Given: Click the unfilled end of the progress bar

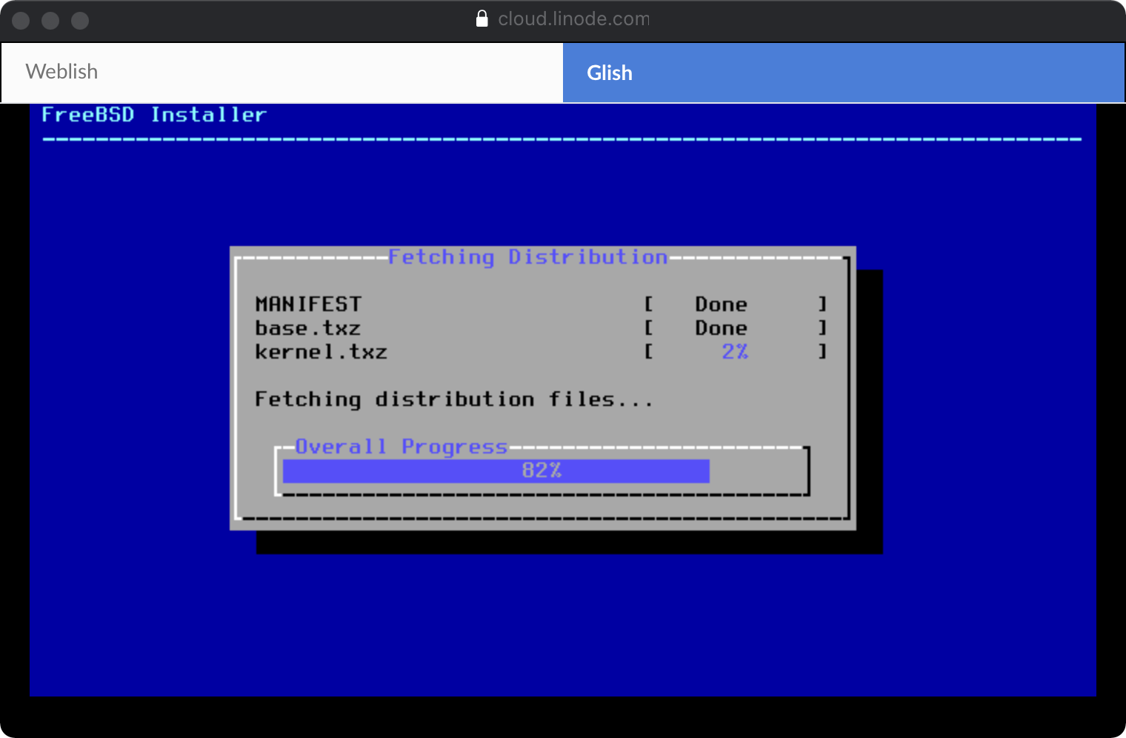Looking at the screenshot, I should (754, 471).
